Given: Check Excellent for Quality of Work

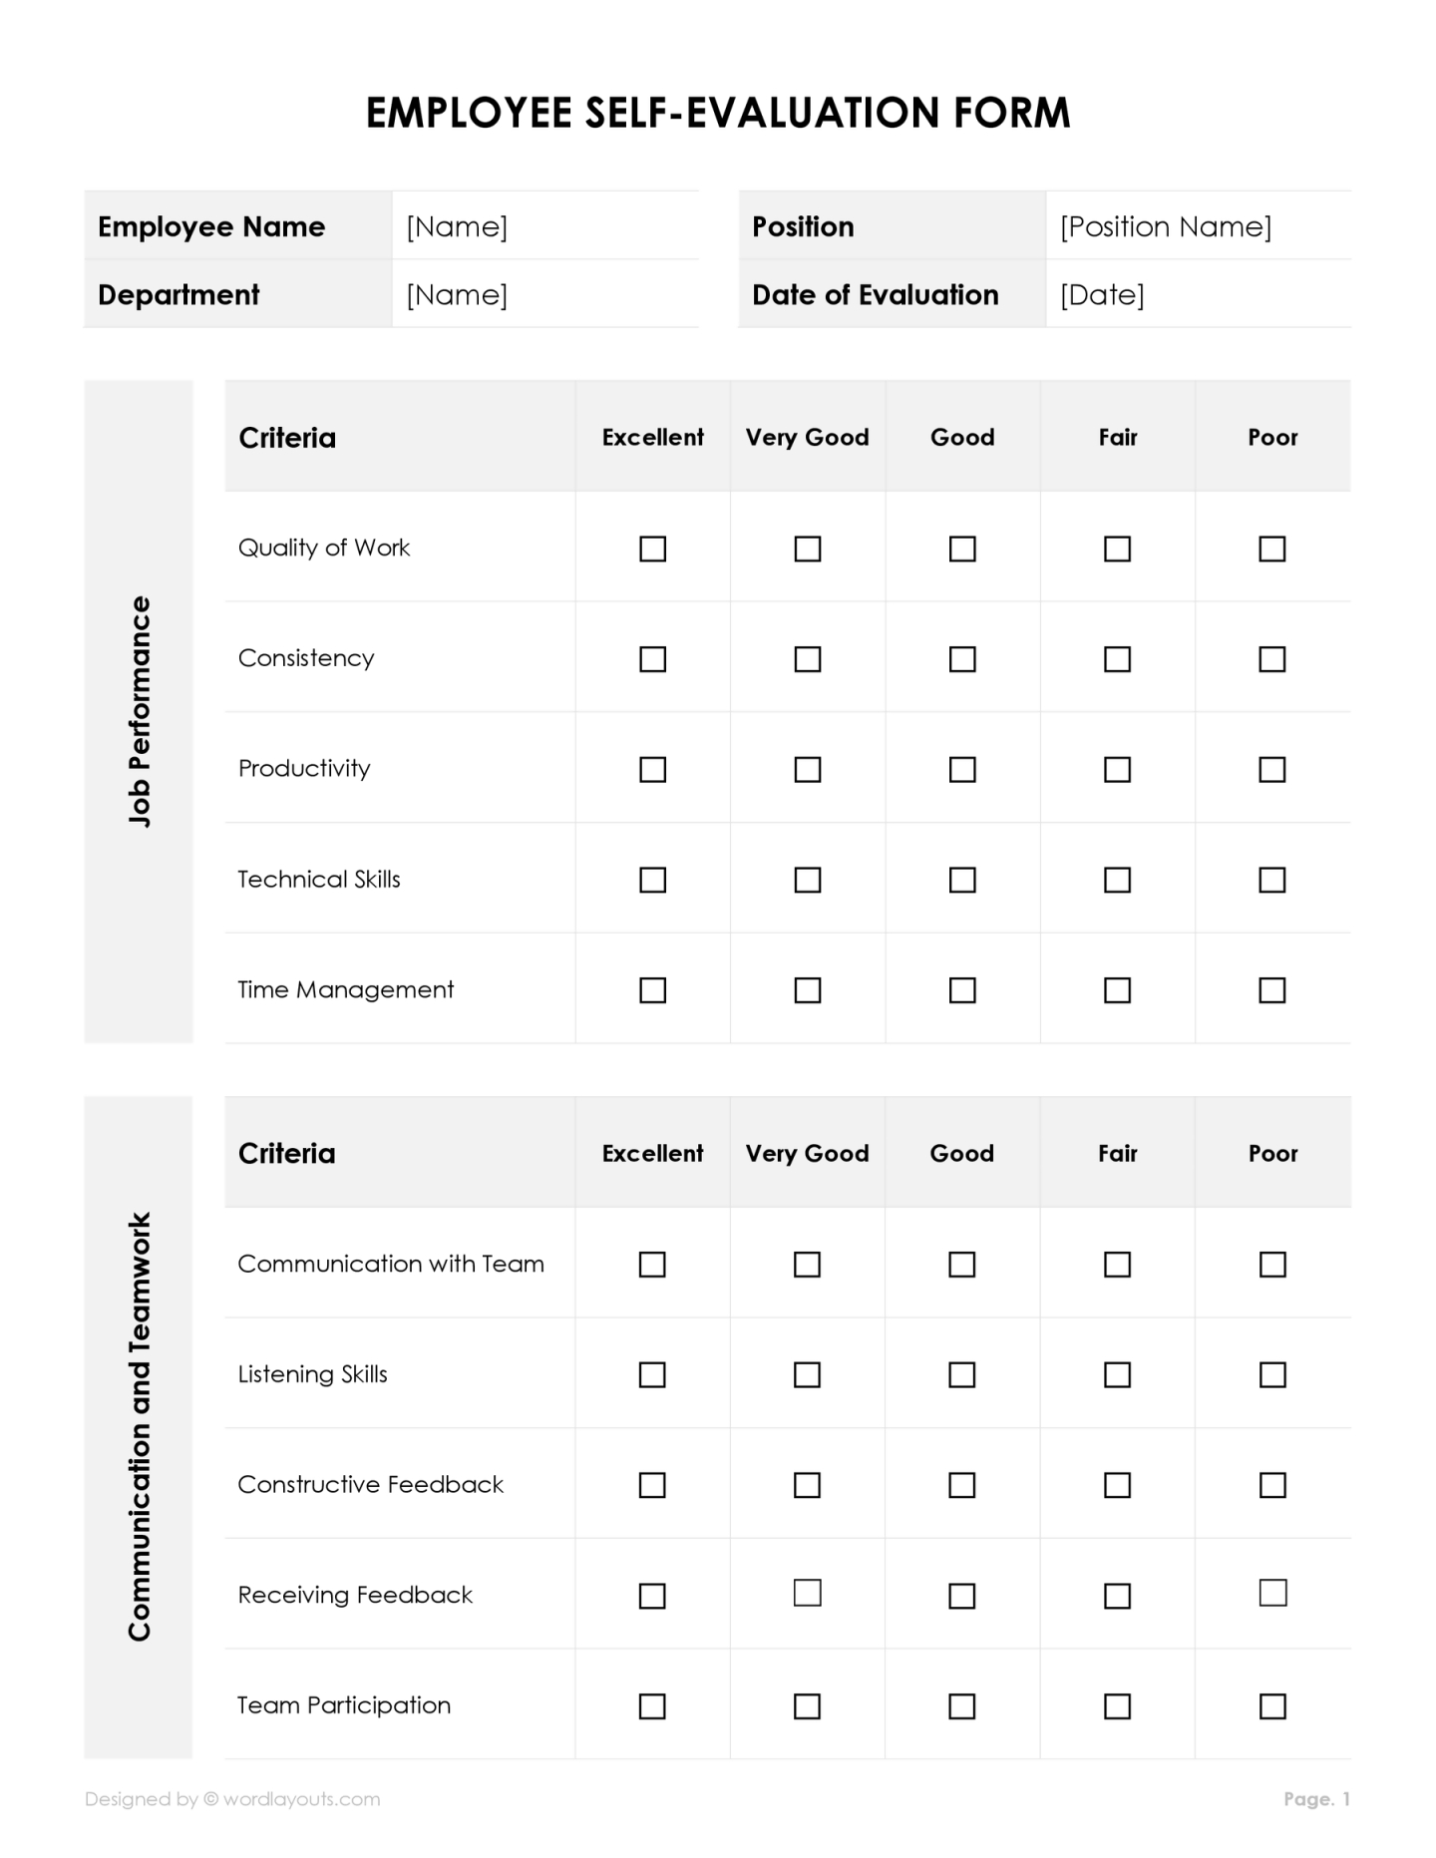Looking at the screenshot, I should (652, 549).
